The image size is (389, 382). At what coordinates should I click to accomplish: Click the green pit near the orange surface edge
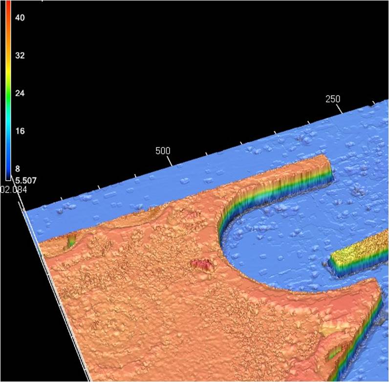(70, 241)
